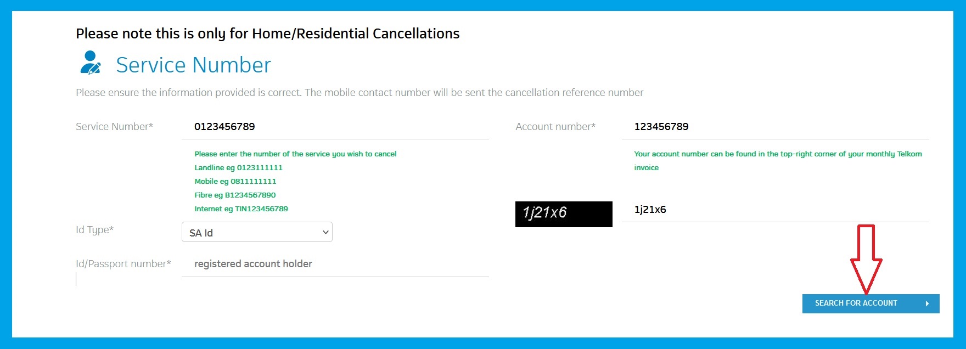The height and width of the screenshot is (349, 966).
Task: Click the Account number* field label
Action: (555, 127)
